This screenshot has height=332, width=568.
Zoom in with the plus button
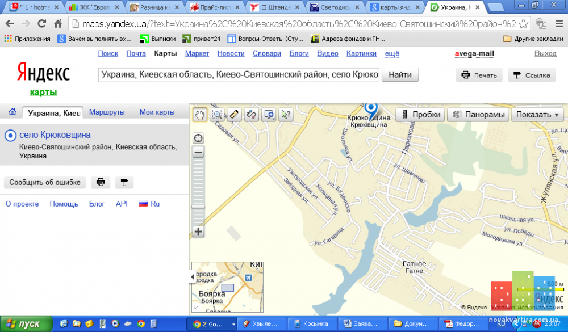[198, 232]
